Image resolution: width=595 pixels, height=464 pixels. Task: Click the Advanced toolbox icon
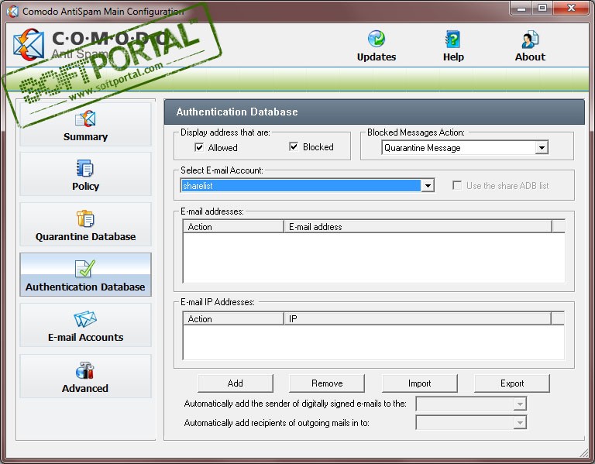click(x=85, y=371)
